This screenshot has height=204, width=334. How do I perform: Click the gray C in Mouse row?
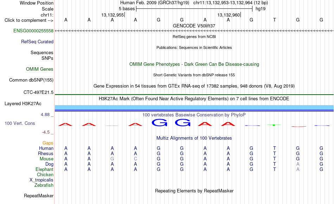click(x=135, y=159)
